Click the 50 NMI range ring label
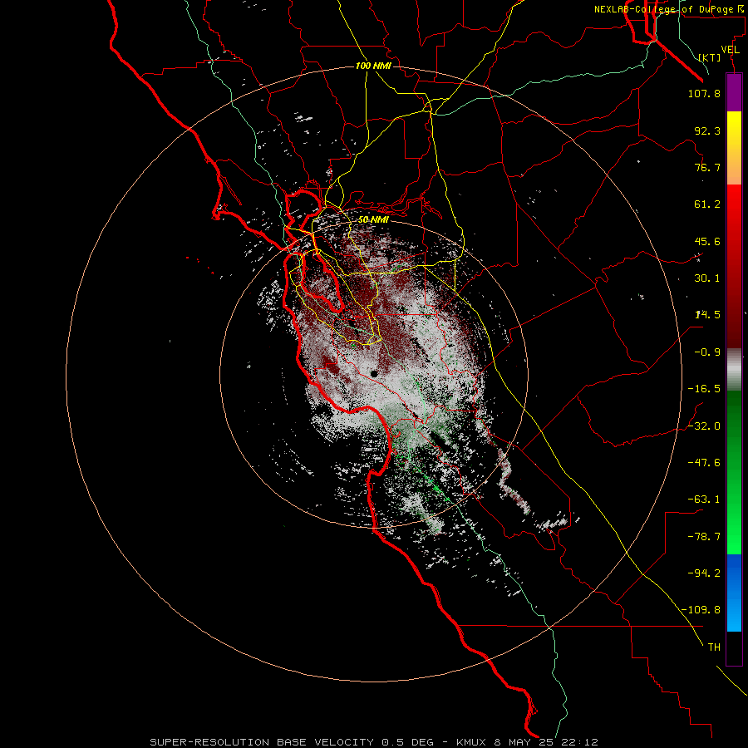 (373, 220)
